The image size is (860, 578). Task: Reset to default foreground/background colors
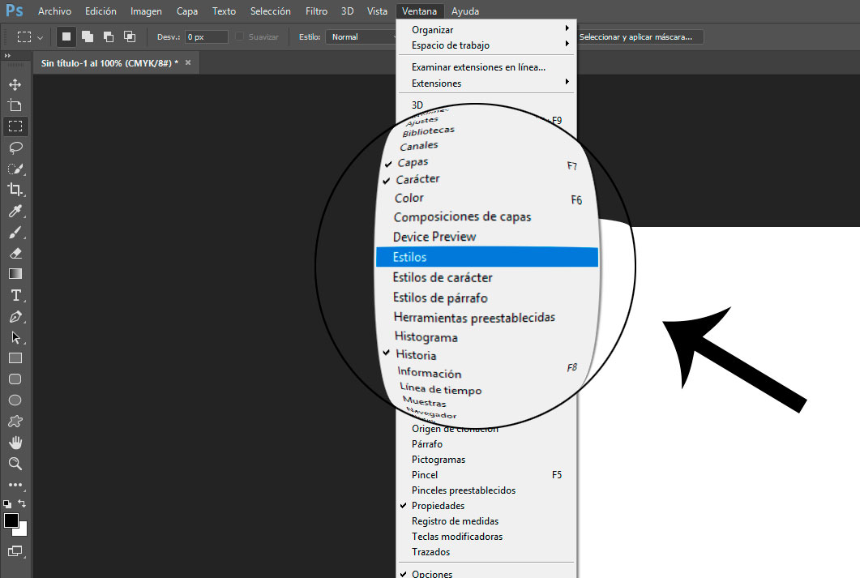pos(7,503)
